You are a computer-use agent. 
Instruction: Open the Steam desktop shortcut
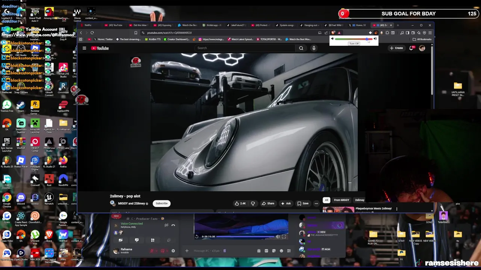pos(21,106)
